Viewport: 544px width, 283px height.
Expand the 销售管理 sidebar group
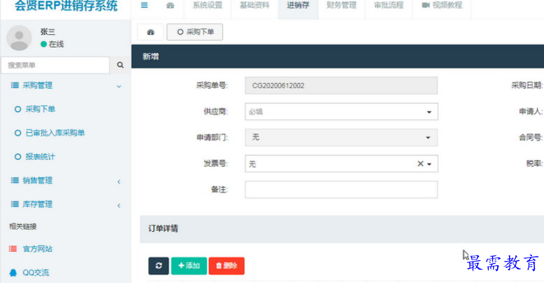point(66,180)
